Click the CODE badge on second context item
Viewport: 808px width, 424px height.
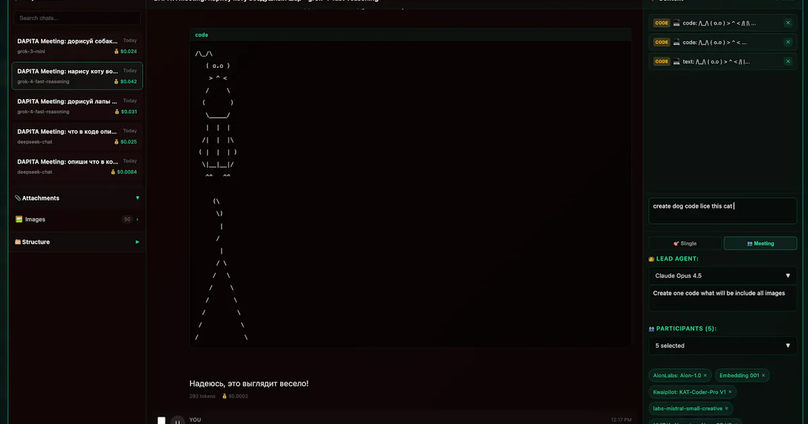[x=661, y=42]
